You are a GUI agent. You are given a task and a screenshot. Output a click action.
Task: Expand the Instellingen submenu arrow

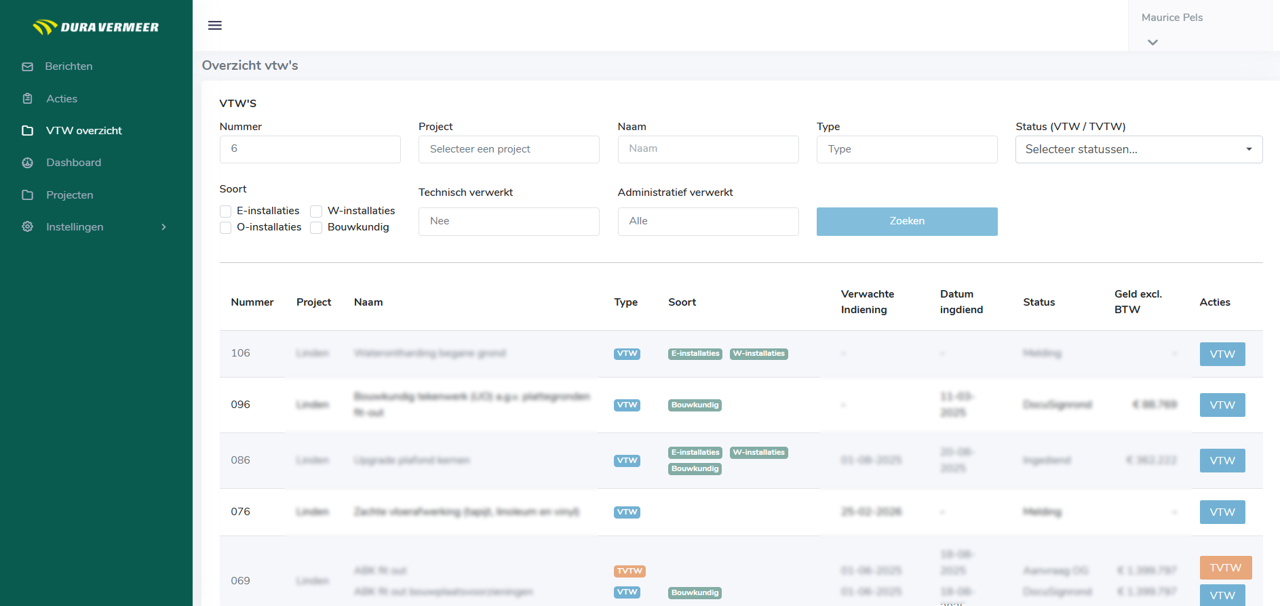[163, 227]
